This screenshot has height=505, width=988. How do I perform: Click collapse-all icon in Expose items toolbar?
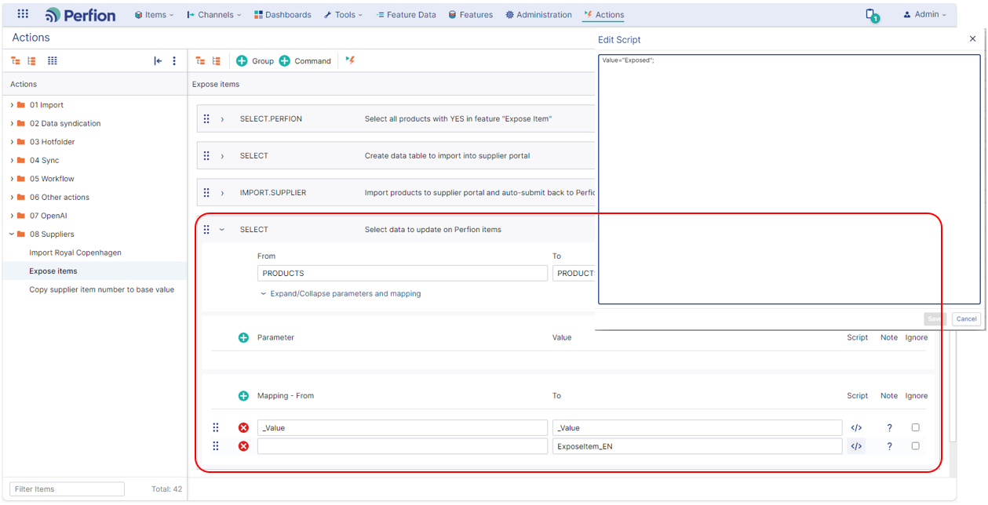pos(200,60)
